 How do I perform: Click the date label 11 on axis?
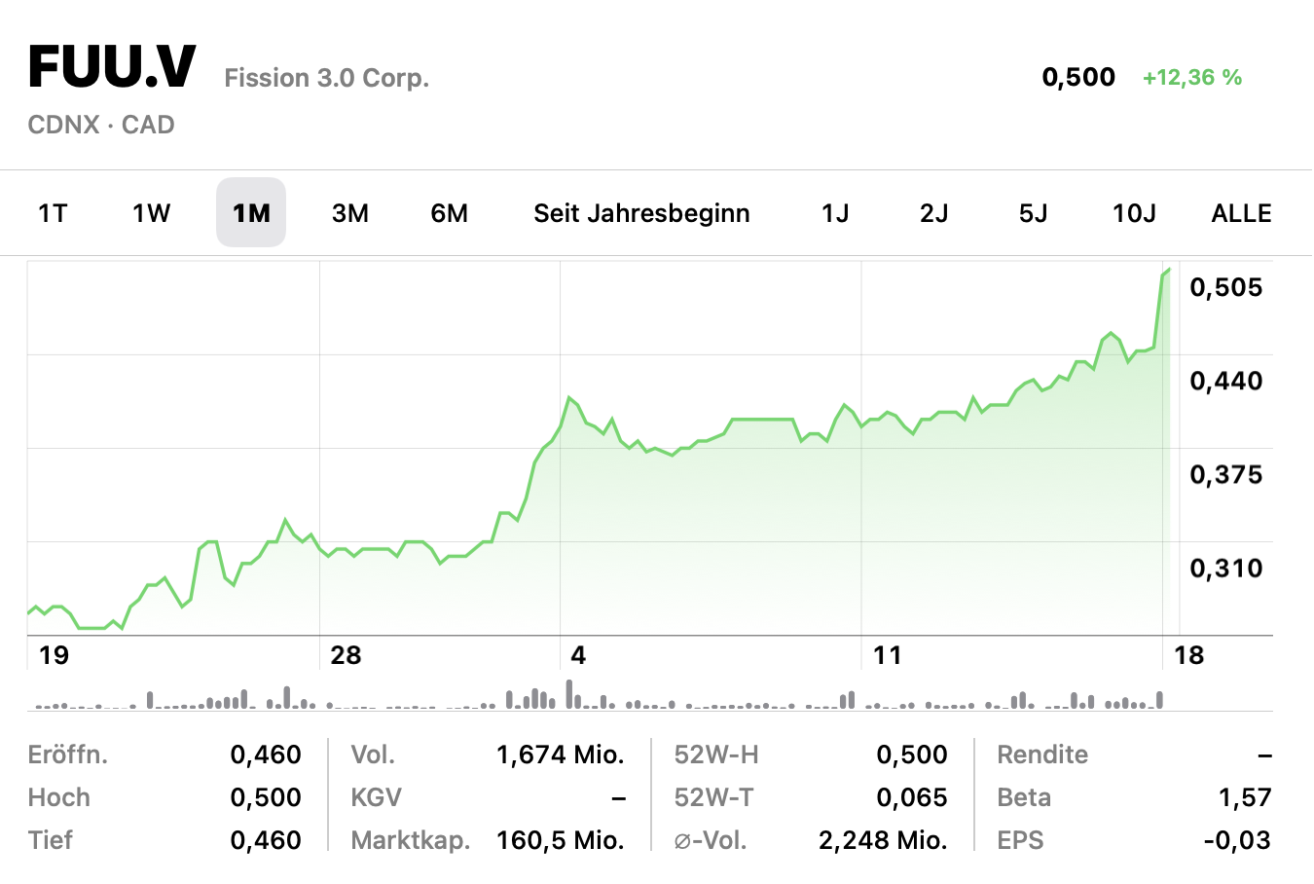pyautogui.click(x=888, y=655)
